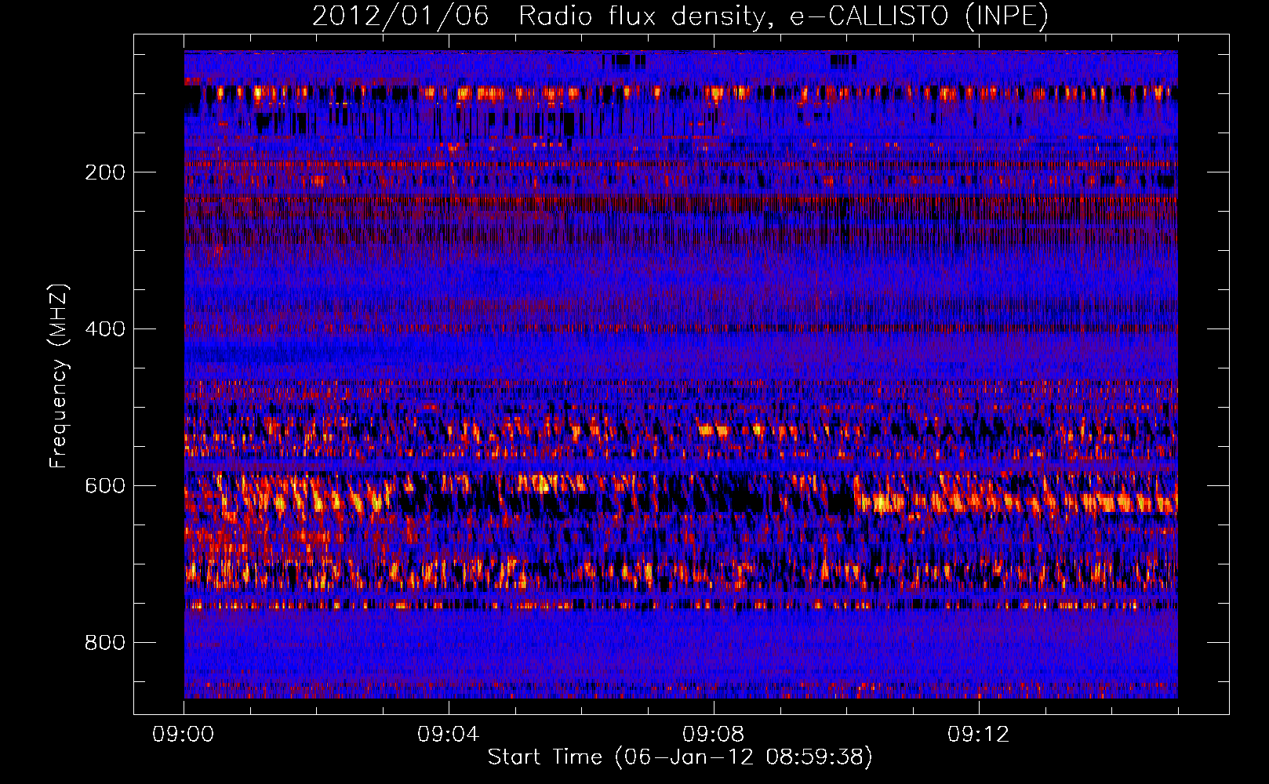The image size is (1269, 784).
Task: Click the '800' frequency tick label
Action: point(105,643)
